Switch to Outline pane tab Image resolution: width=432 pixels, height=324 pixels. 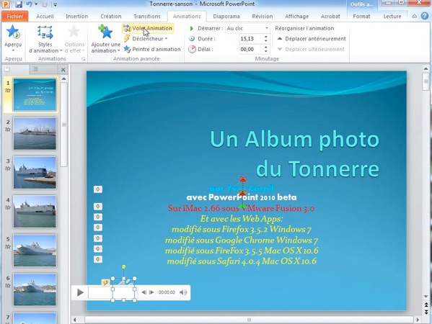35,69
